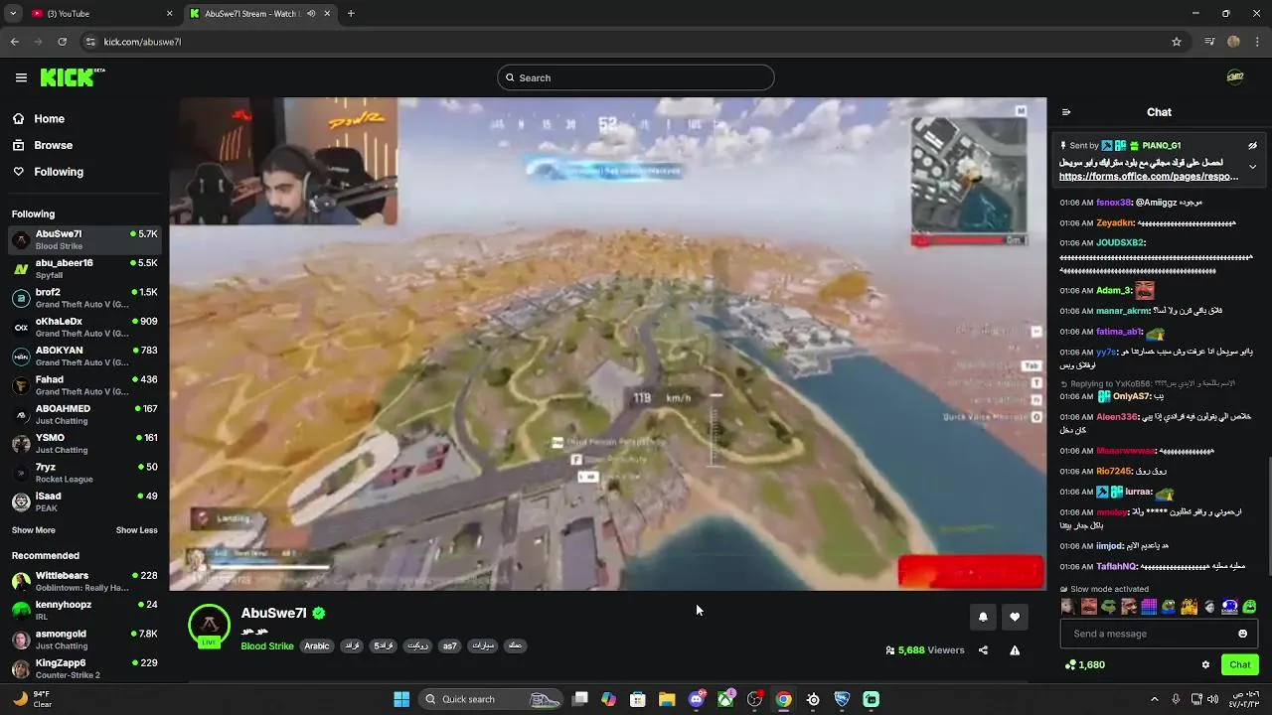Collapse Following list with Show Less

[136, 530]
